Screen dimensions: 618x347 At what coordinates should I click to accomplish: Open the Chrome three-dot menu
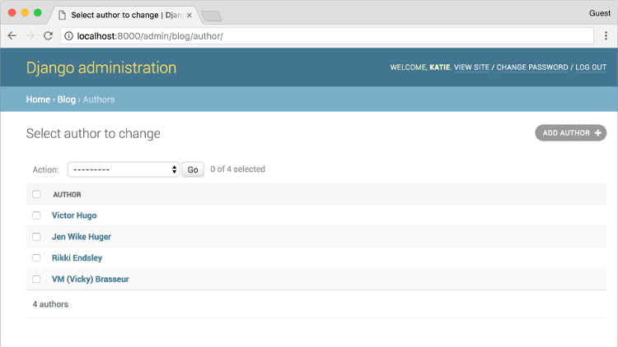click(606, 36)
